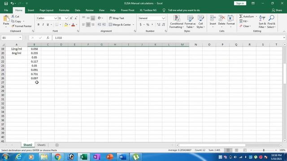Viewport: 287px width, 161px height.
Task: Open Cell Styles gallery
Action: pos(200,21)
